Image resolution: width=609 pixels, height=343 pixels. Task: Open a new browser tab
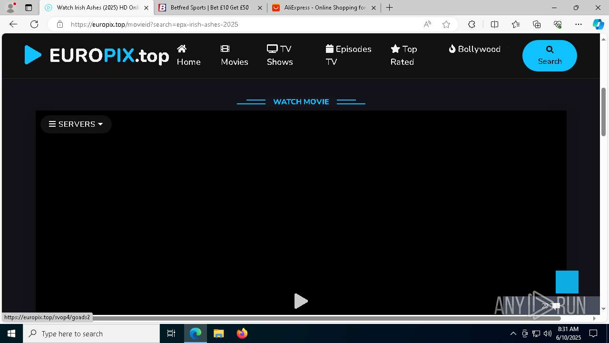pos(390,8)
